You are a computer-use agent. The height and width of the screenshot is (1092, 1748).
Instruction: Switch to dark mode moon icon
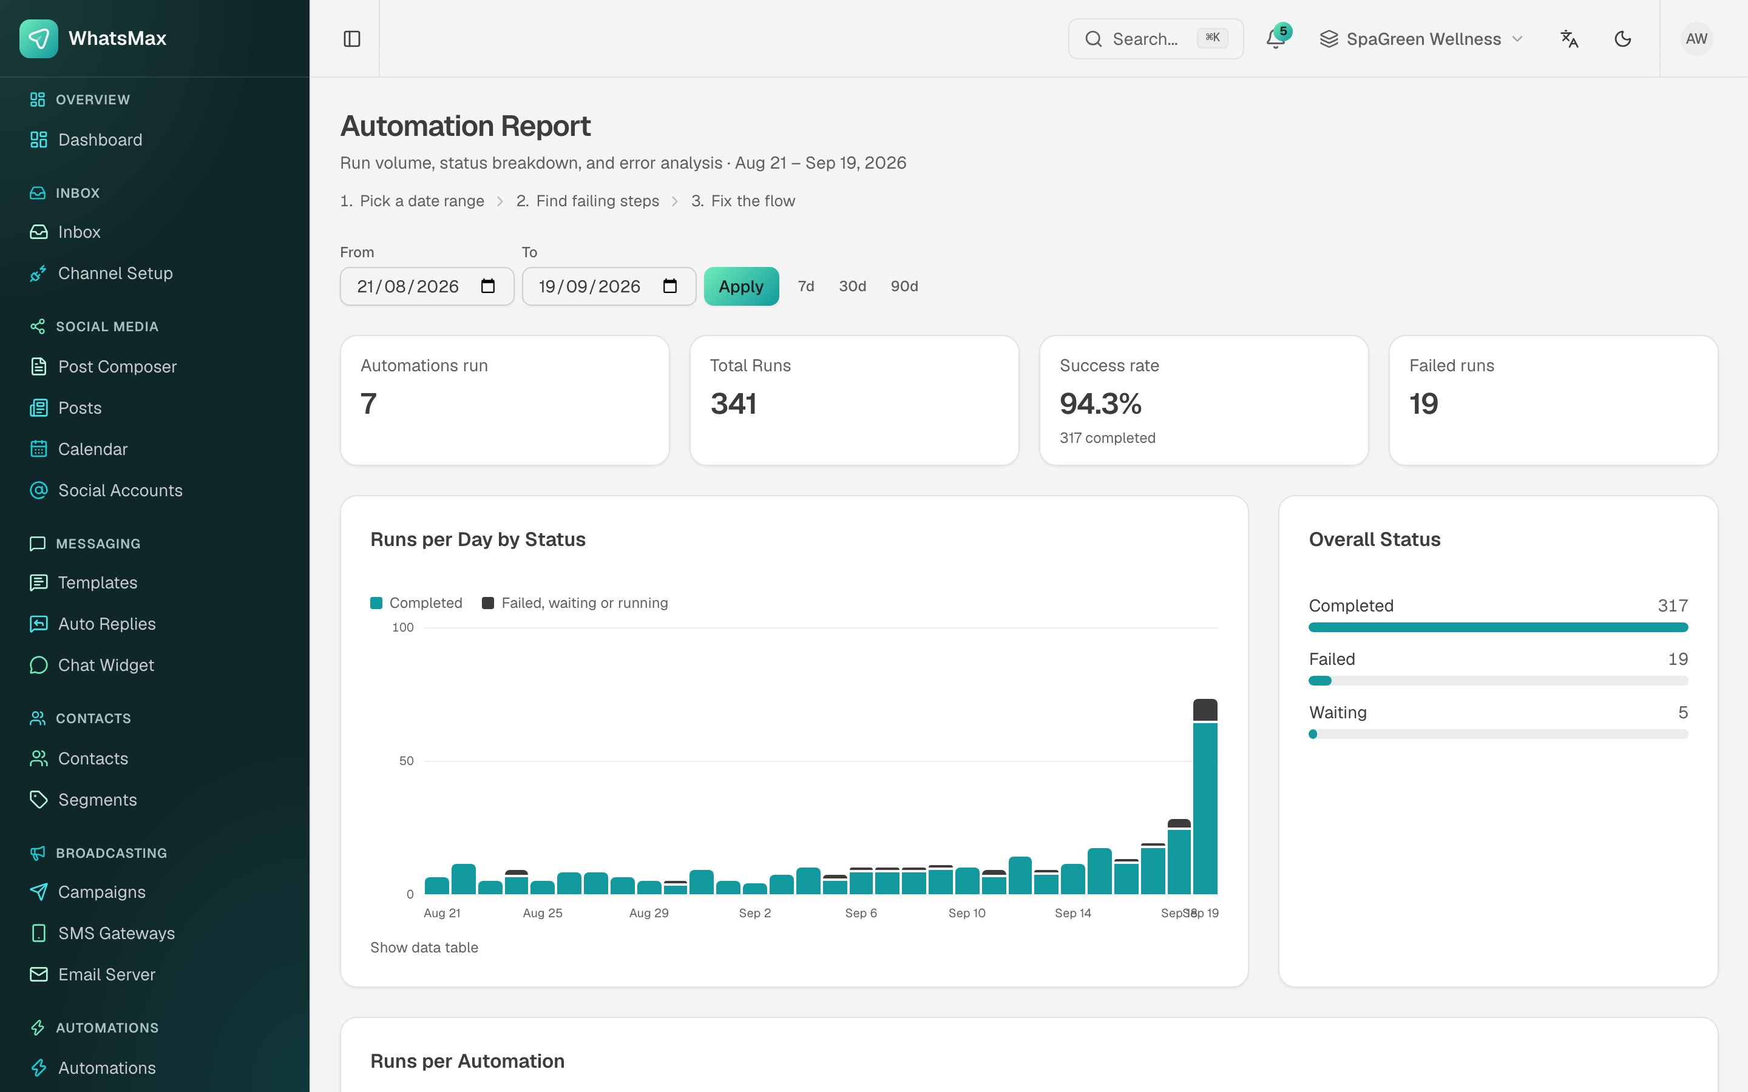coord(1622,39)
